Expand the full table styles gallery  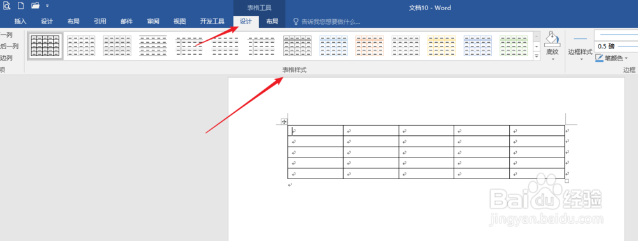pos(537,56)
